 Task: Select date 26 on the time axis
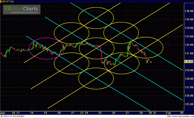click(114, 113)
